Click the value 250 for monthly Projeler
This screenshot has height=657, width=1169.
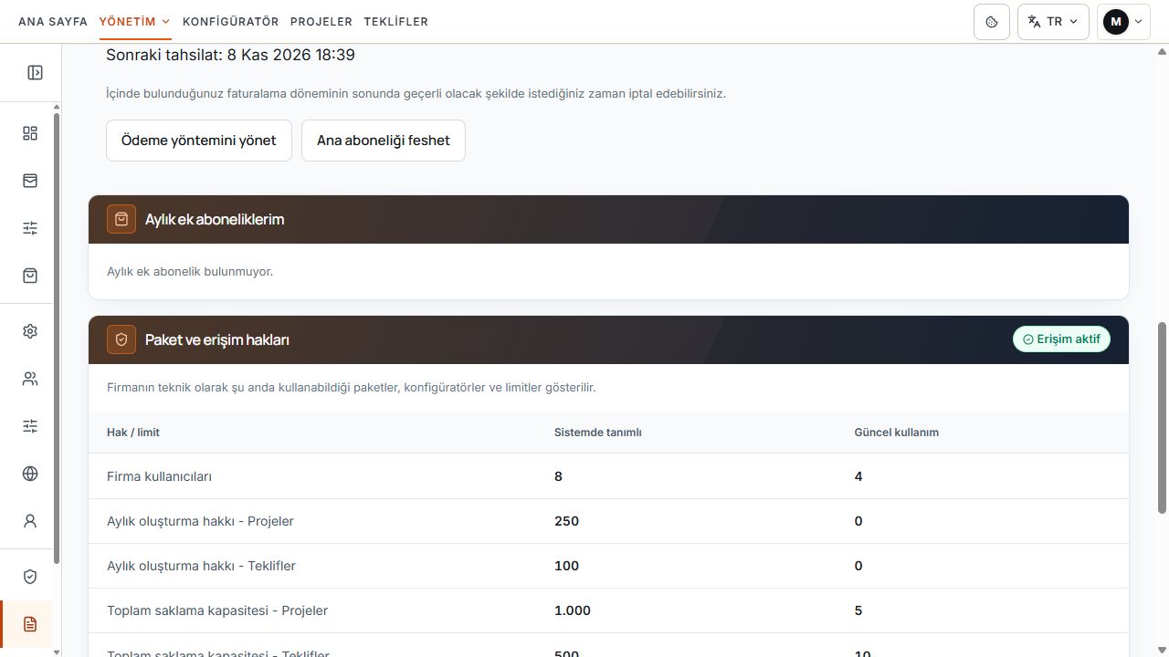[566, 521]
